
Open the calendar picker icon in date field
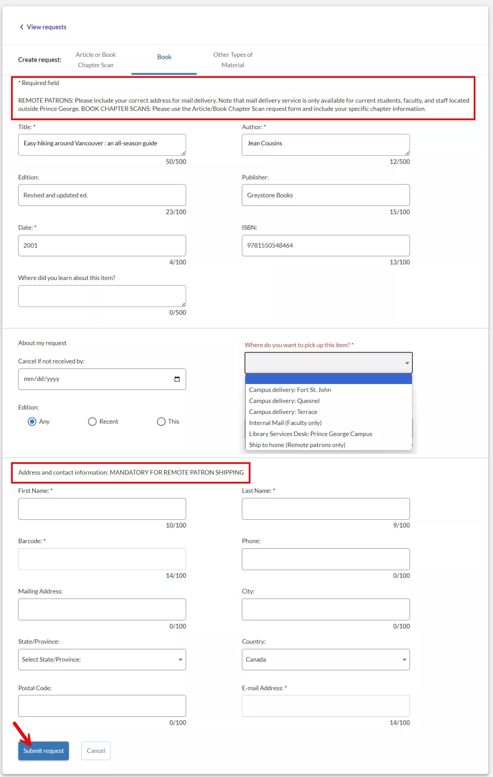pos(177,379)
